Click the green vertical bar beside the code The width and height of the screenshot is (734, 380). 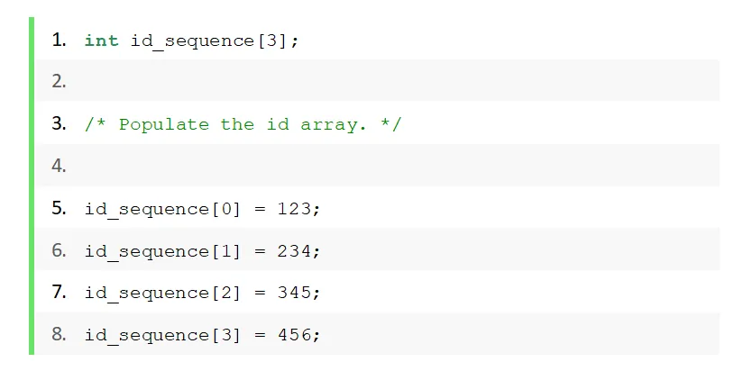point(32,186)
